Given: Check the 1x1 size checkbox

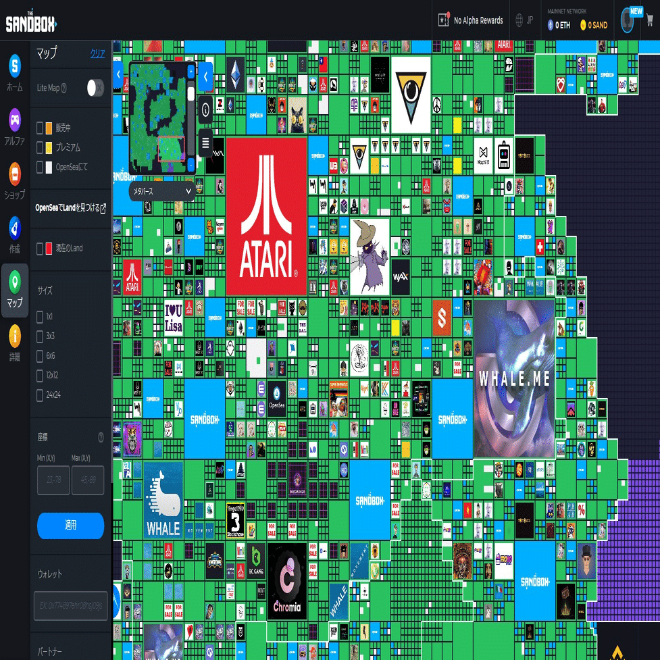Looking at the screenshot, I should (40, 317).
